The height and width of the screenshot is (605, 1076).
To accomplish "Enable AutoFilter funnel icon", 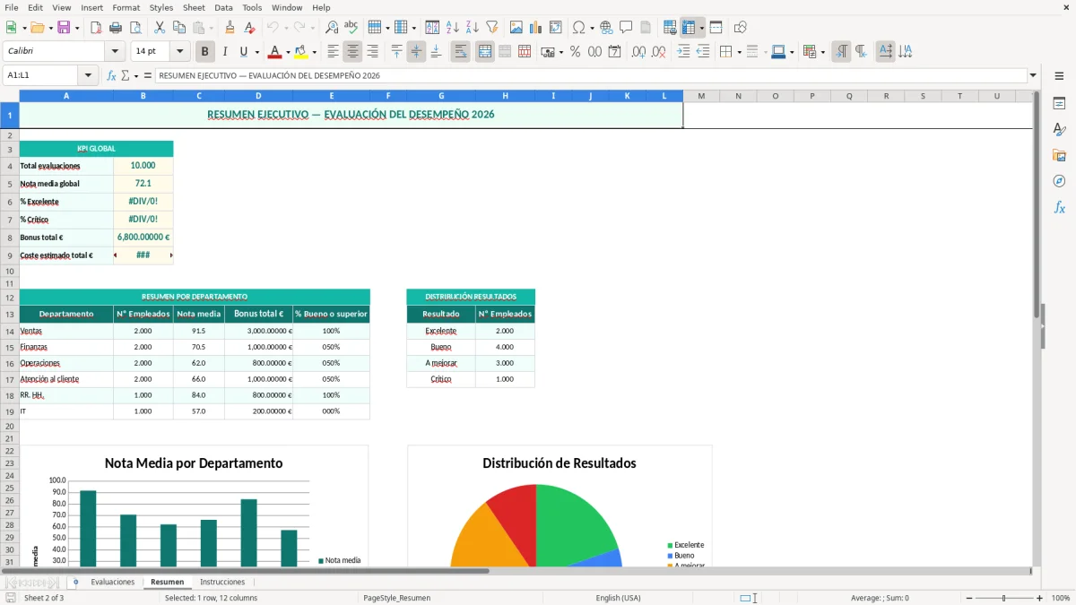I will [x=491, y=28].
